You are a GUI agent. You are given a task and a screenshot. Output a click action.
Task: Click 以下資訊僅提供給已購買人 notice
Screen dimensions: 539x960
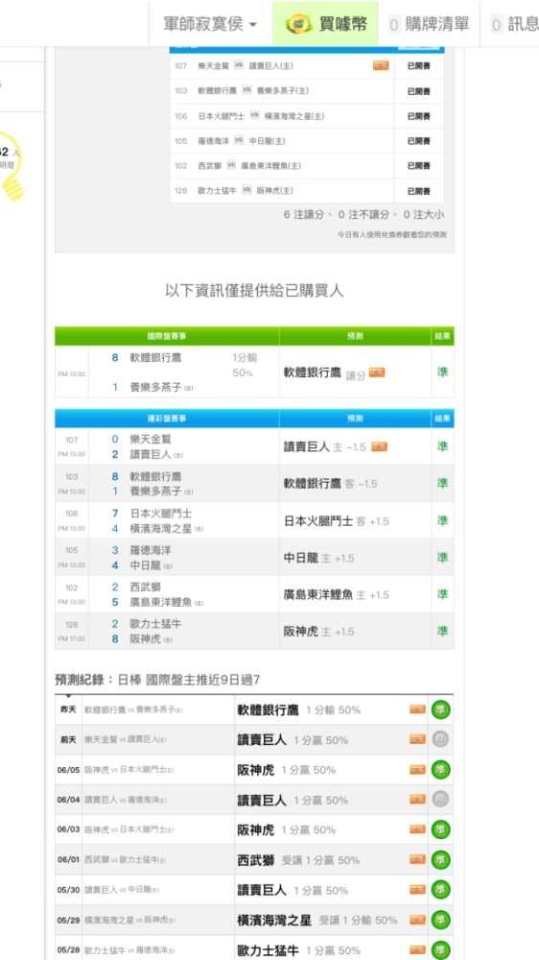pyautogui.click(x=254, y=290)
